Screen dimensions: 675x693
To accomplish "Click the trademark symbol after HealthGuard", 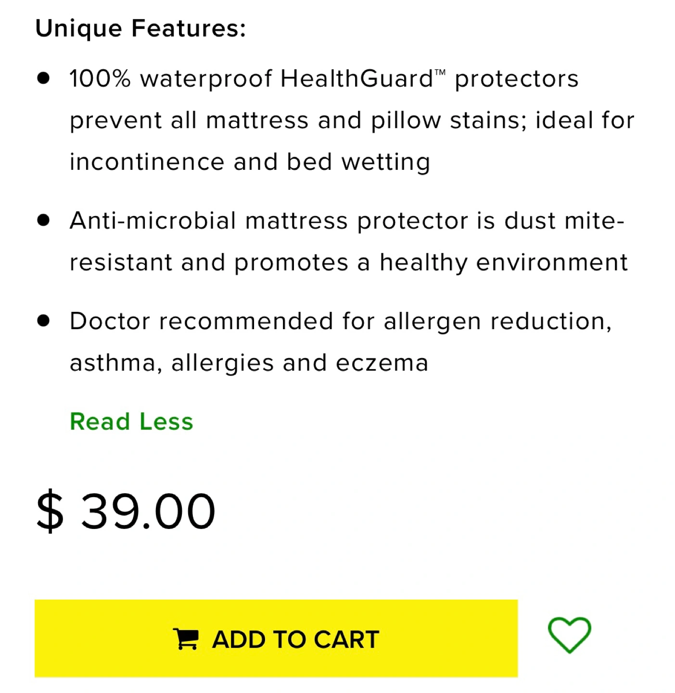I will (x=440, y=73).
